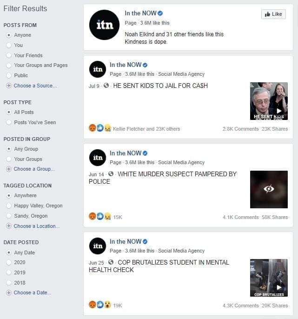Image resolution: width=298 pixels, height=319 pixels.
Task: Click the like reaction icon on Jun 14 post
Action: 100,216
